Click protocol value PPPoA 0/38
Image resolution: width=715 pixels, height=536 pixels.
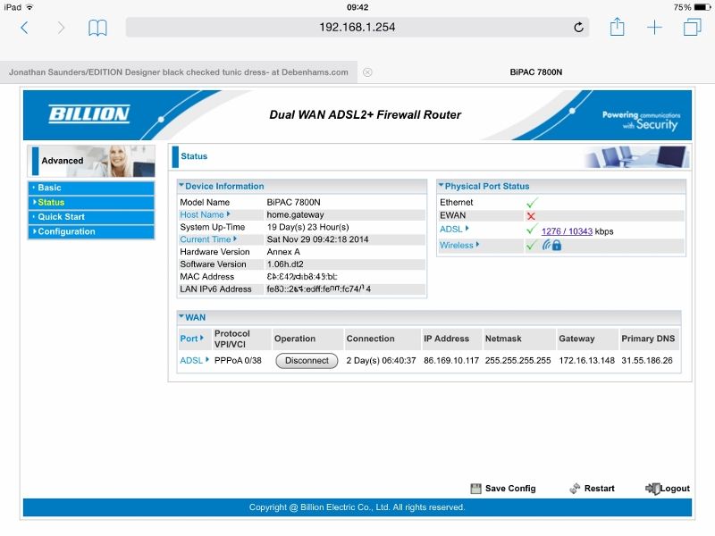238,361
